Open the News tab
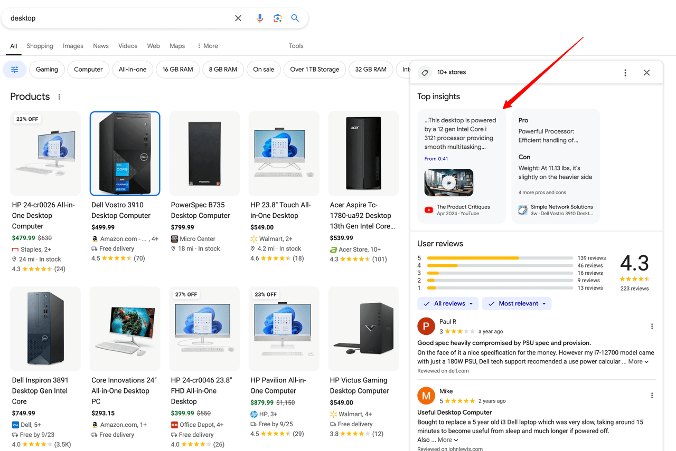 pyautogui.click(x=101, y=46)
